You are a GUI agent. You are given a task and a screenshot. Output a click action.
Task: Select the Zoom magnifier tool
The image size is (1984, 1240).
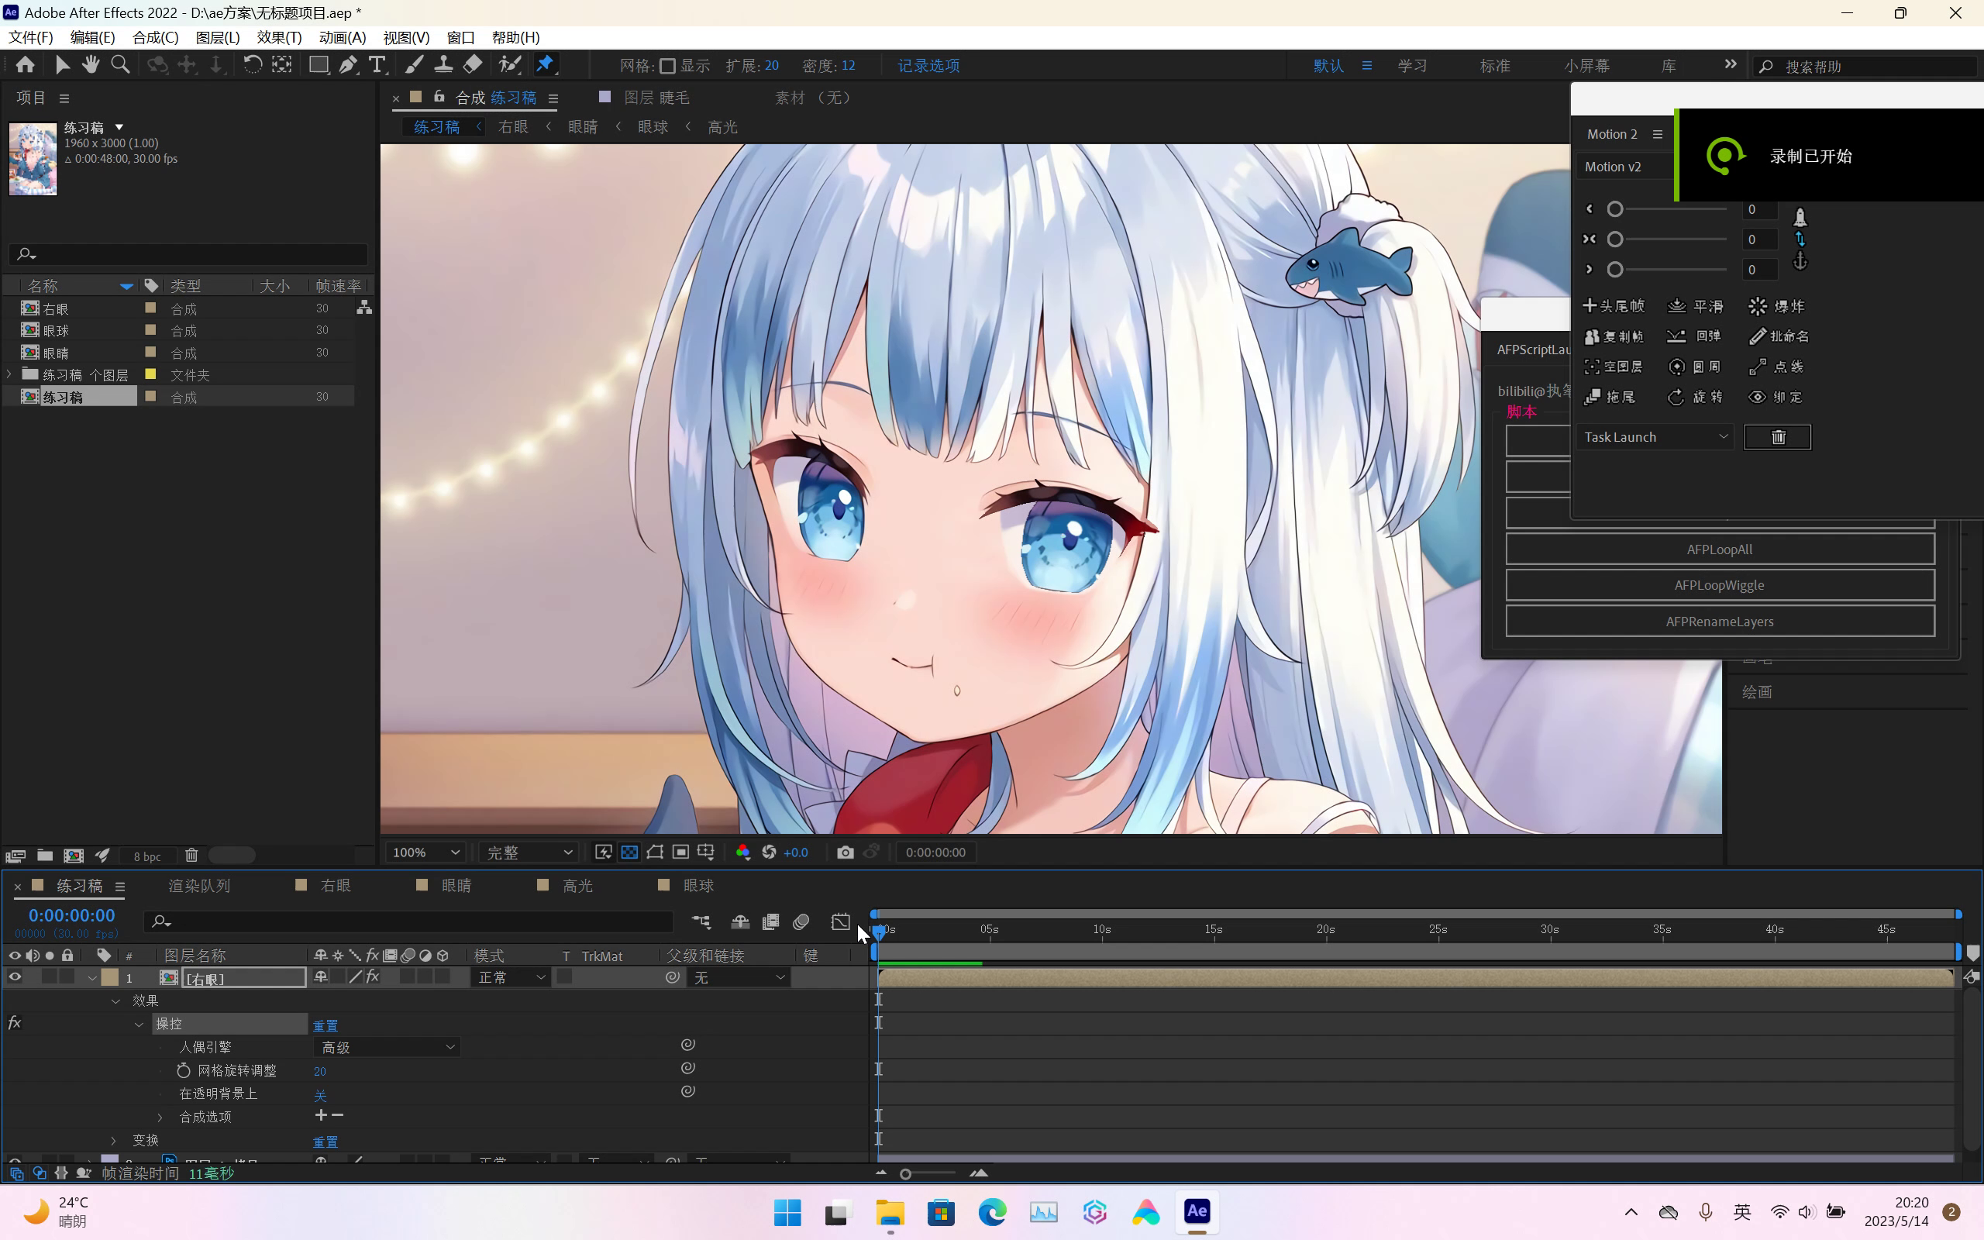tap(121, 65)
